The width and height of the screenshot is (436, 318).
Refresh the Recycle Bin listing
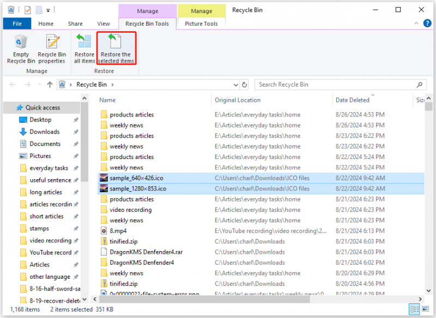coord(244,85)
